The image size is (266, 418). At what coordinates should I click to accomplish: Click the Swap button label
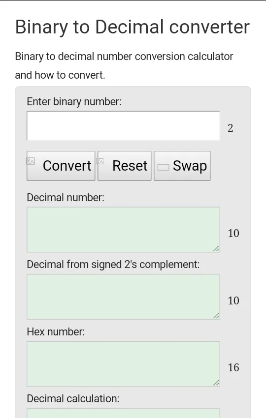(x=190, y=166)
